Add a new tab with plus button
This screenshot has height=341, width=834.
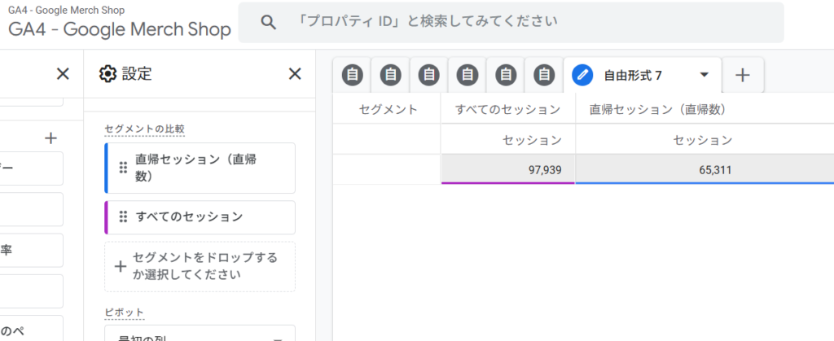[742, 75]
